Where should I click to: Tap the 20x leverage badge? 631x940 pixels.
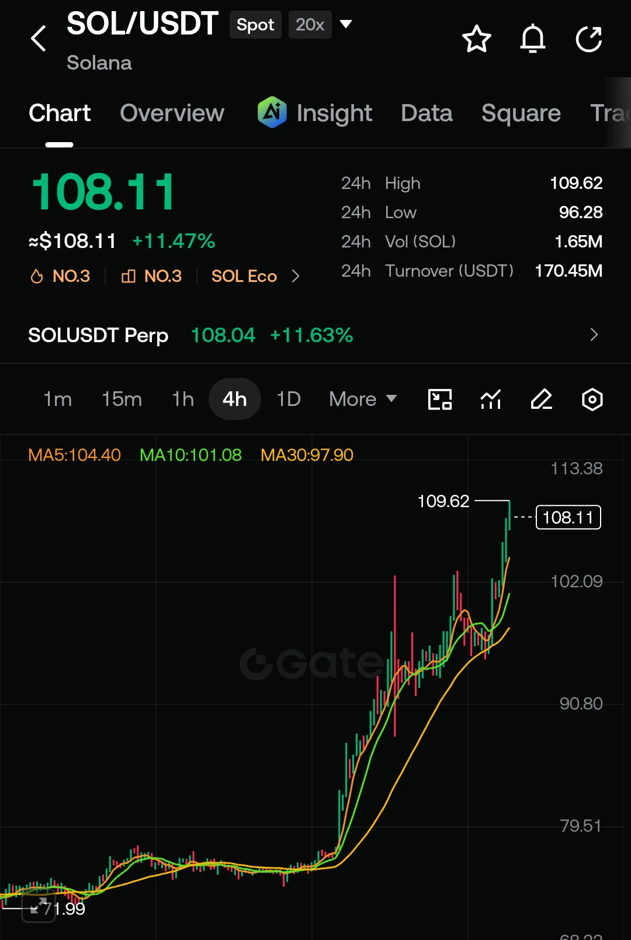(310, 25)
